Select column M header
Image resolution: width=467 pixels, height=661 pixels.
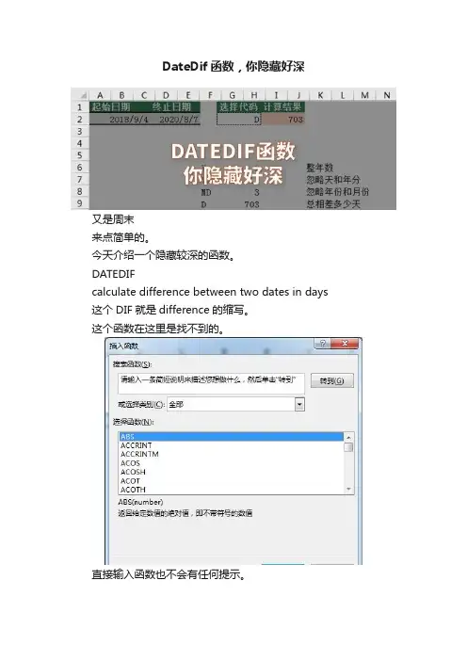[x=364, y=95]
